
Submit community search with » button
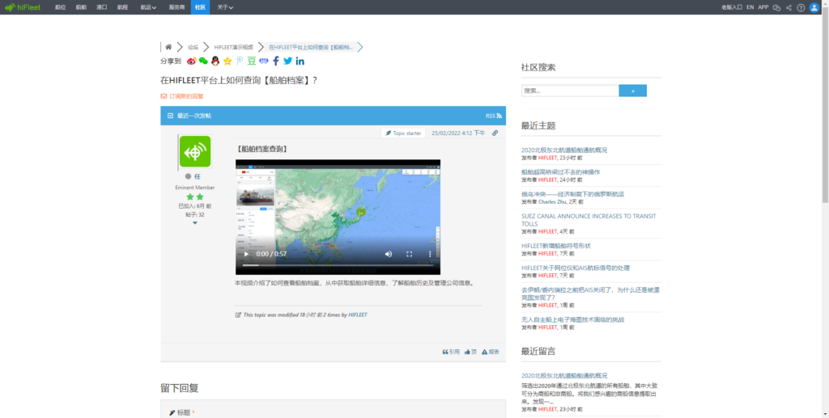click(x=633, y=91)
